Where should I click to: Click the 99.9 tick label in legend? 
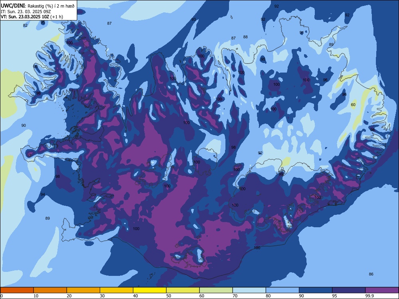point(369,296)
